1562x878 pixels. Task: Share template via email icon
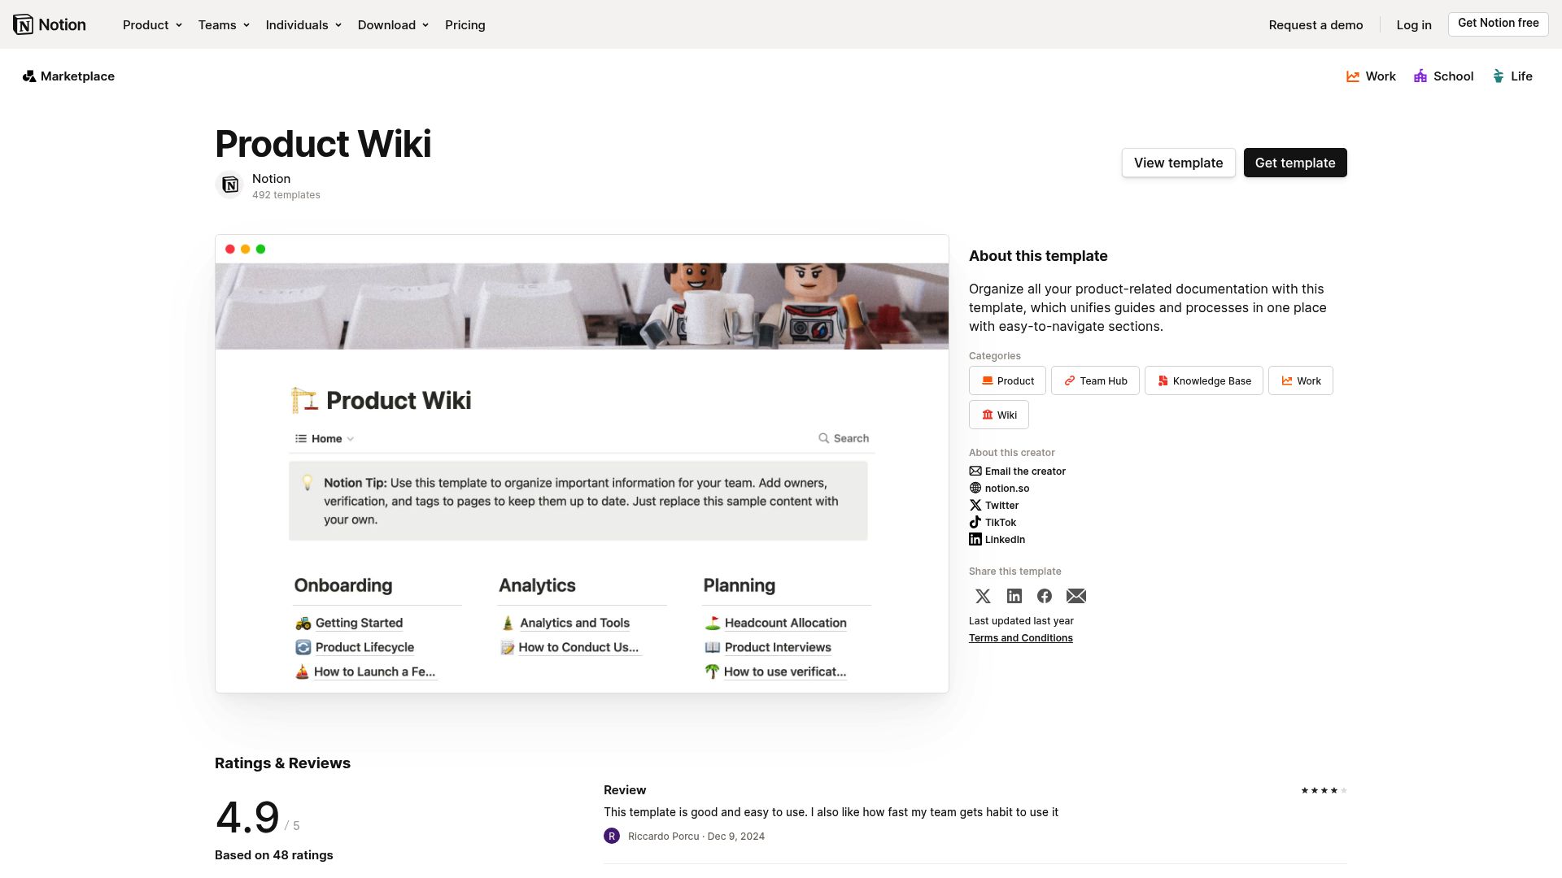1076,597
